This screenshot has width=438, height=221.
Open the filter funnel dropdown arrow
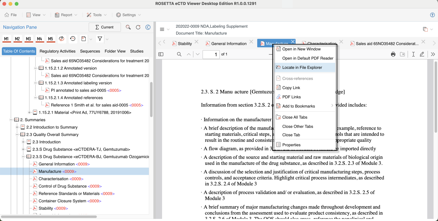pos(107,39)
